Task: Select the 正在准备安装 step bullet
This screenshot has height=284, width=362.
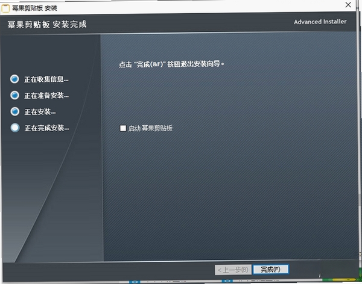Action: point(14,95)
